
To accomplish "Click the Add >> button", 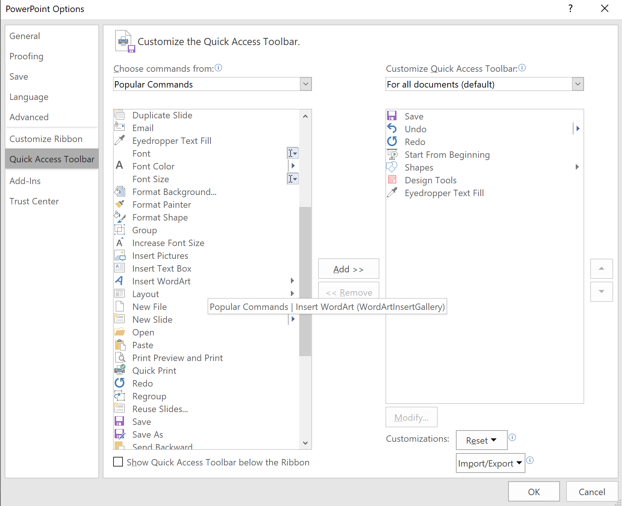I will pyautogui.click(x=348, y=269).
